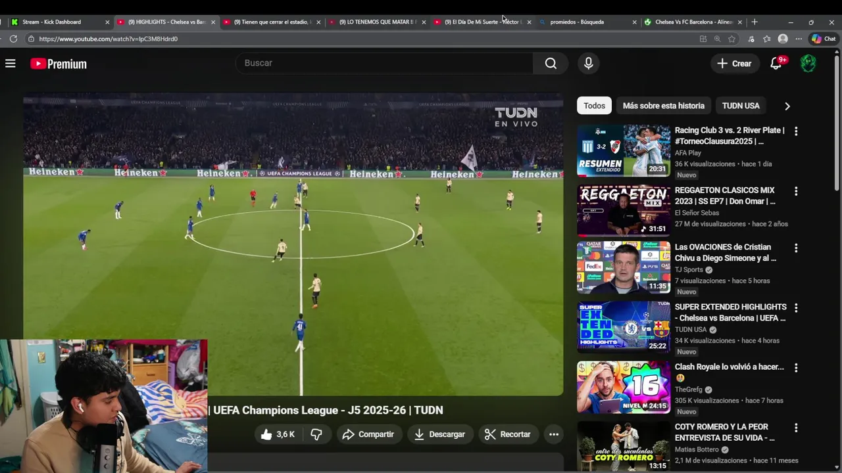Open options for Clash Royale video
This screenshot has width=842, height=473.
point(796,368)
